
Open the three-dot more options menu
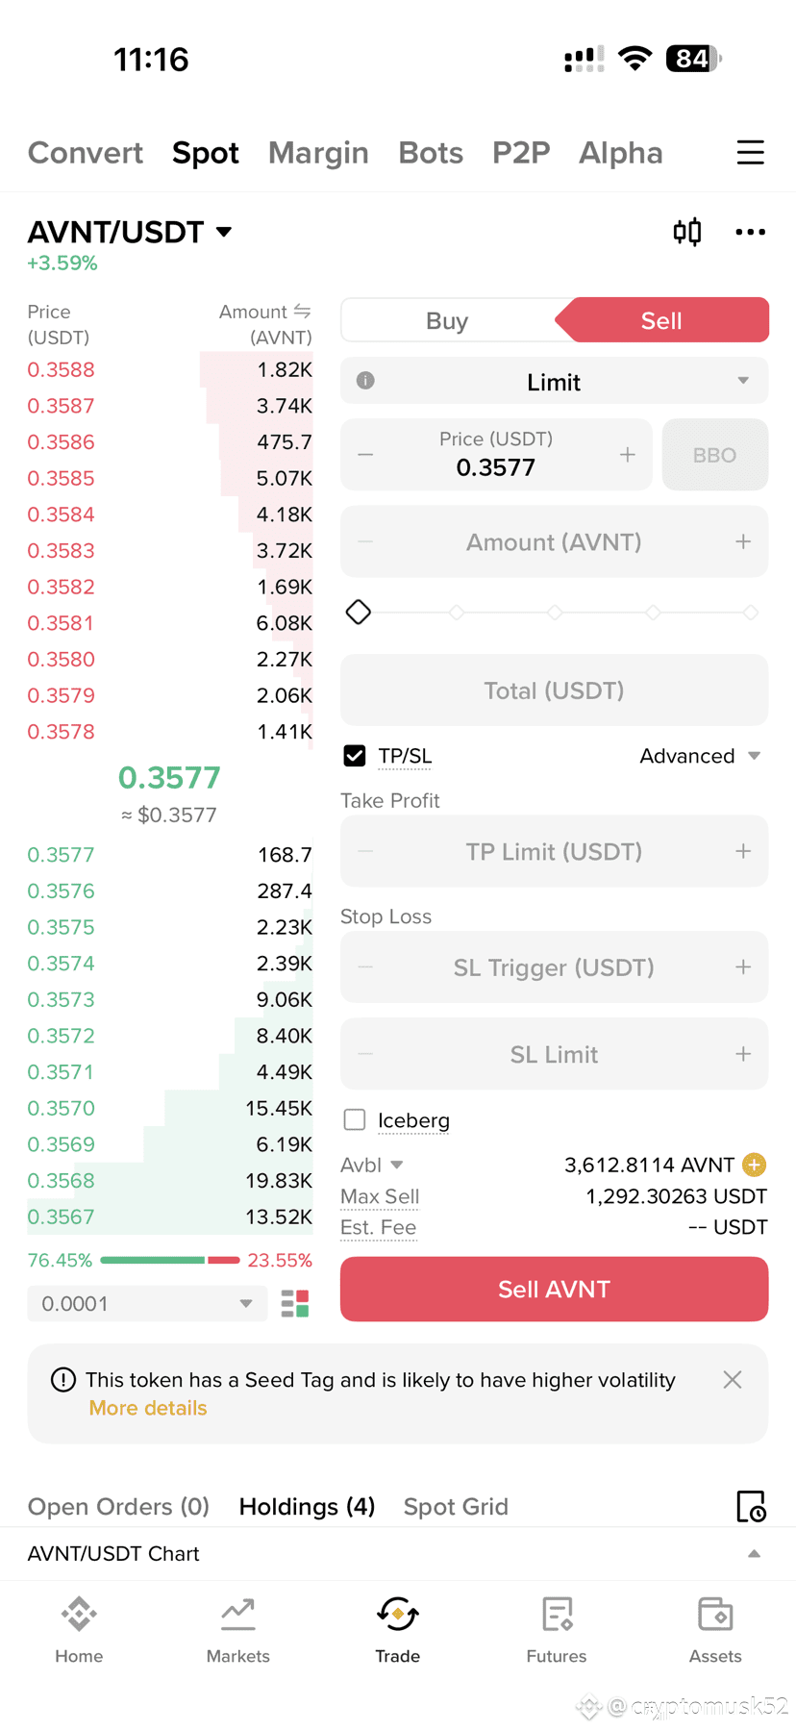[x=750, y=232]
